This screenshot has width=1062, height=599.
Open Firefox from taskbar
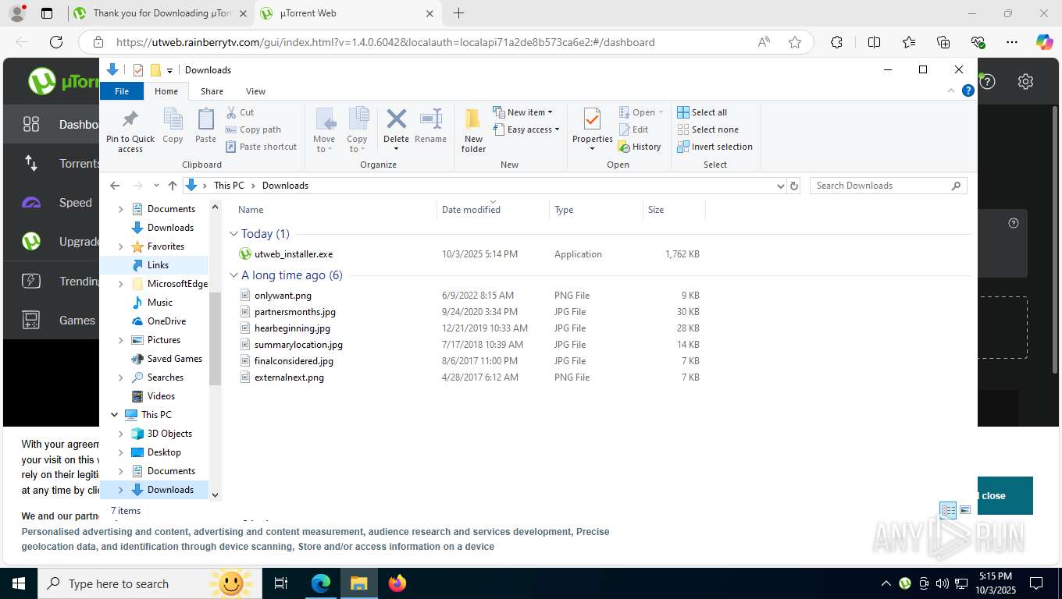(397, 583)
